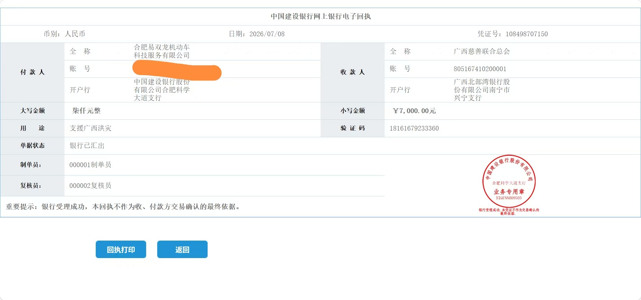
Task: Click the status text 银行已汇出
Action: pyautogui.click(x=87, y=146)
